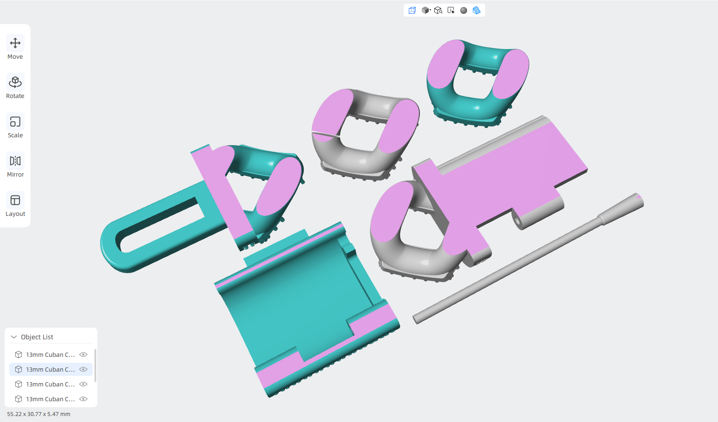This screenshot has width=718, height=422.
Task: Select the first 13mm Cuban list item
Action: coord(51,355)
